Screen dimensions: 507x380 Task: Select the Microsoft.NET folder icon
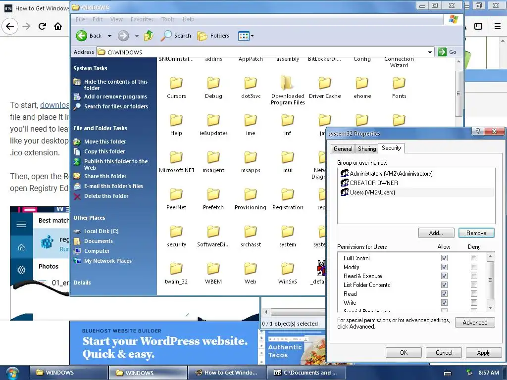(176, 157)
